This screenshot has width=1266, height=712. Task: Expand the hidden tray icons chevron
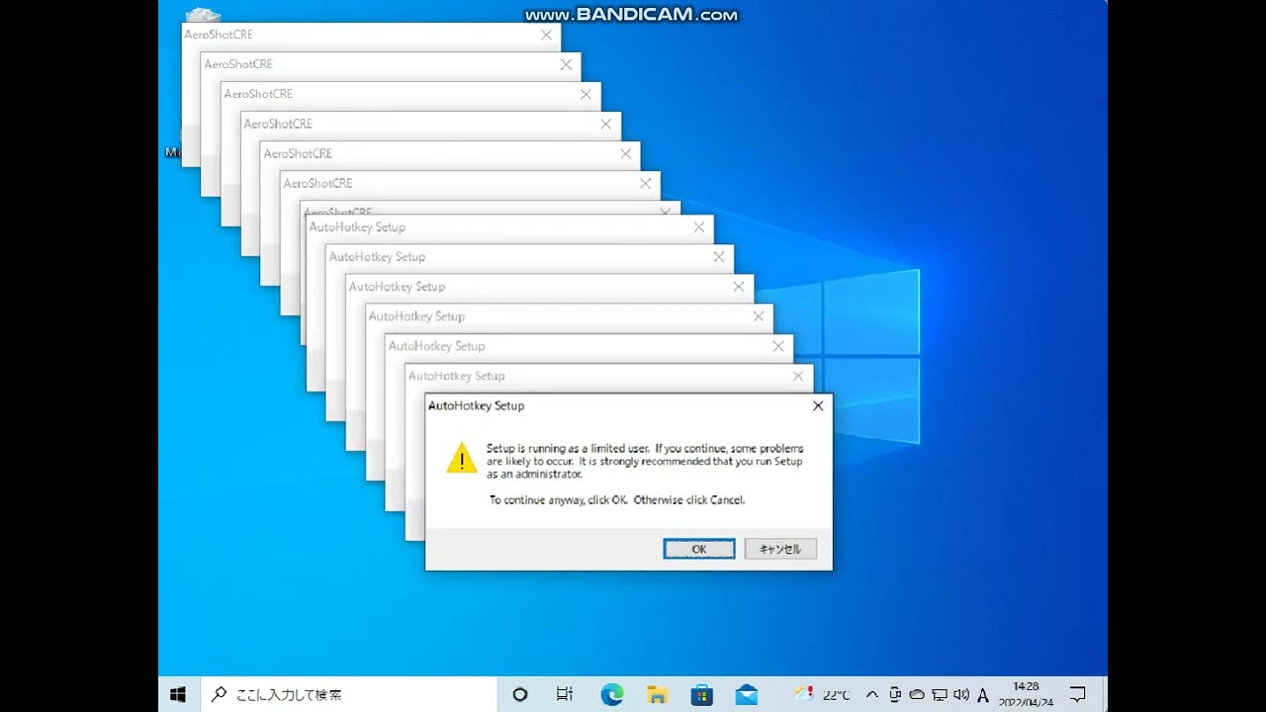click(x=871, y=694)
